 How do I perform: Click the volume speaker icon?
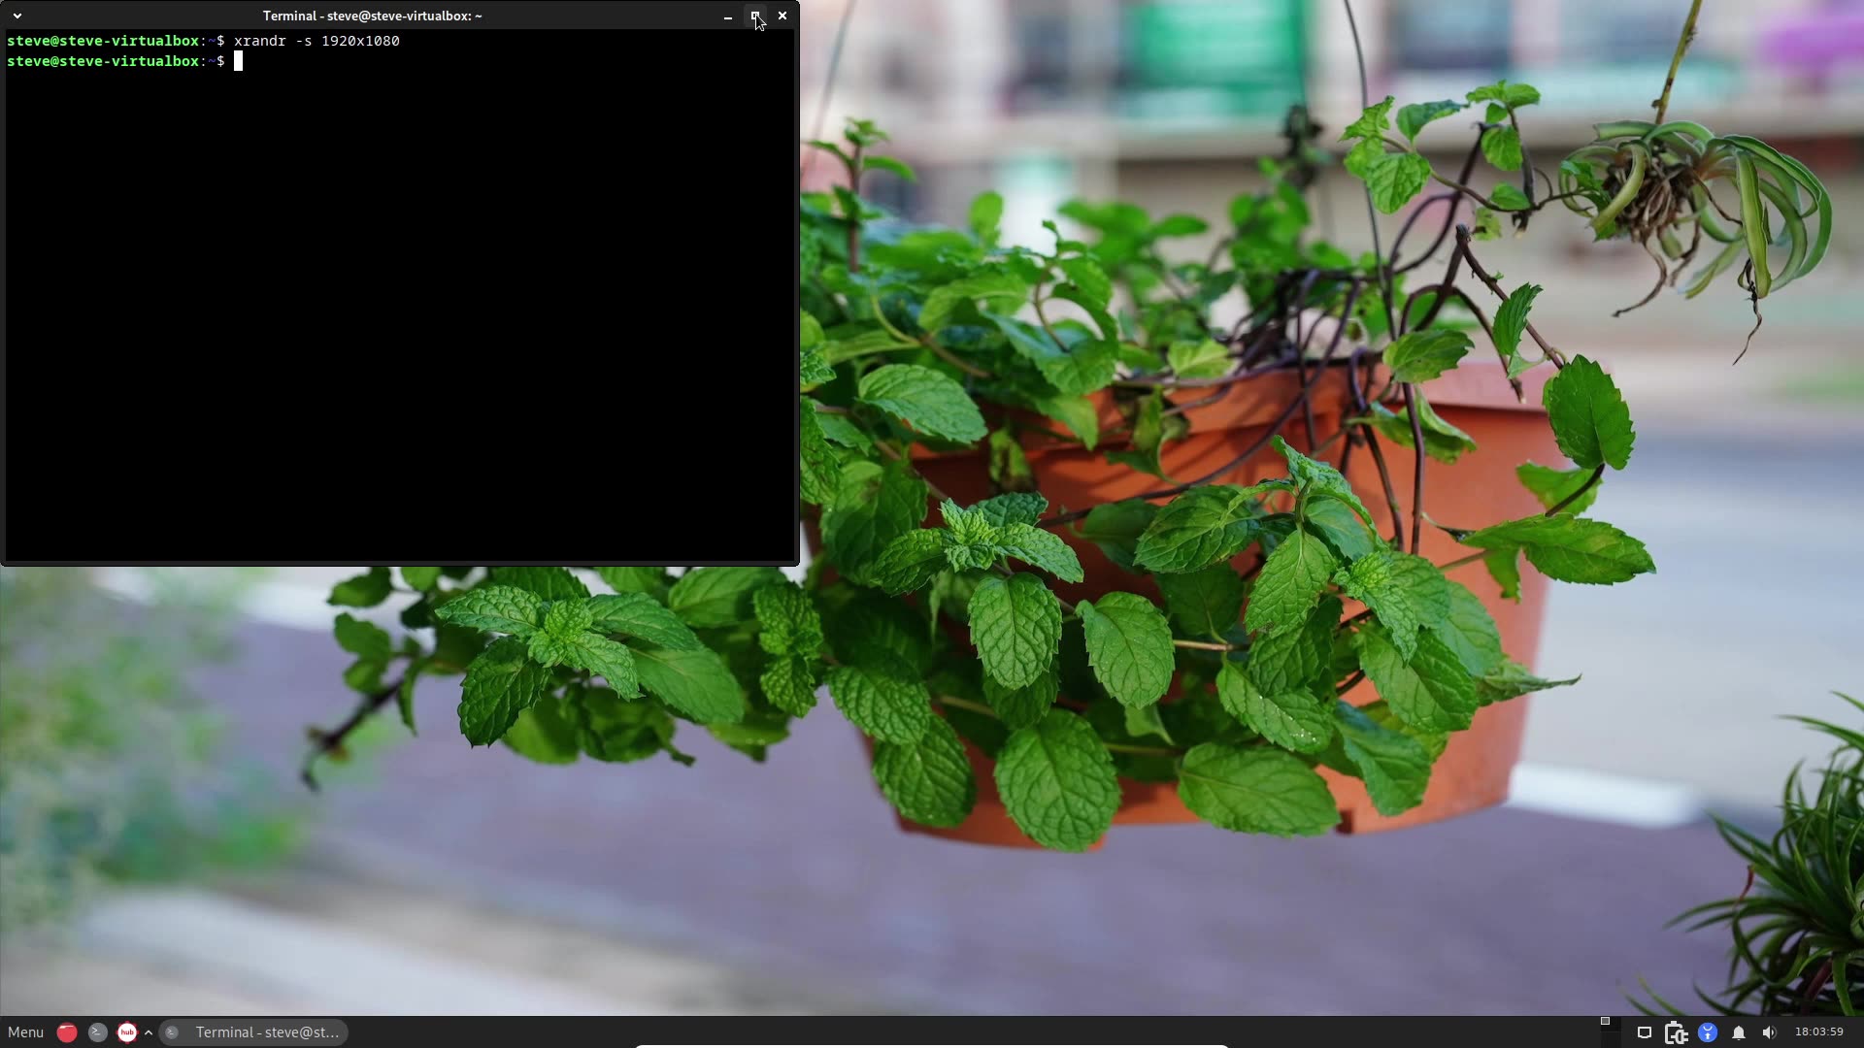point(1769,1032)
